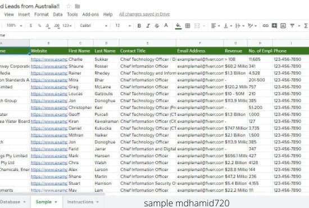Toggle bold formatting
The image size is (309, 208).
coord(139,26)
